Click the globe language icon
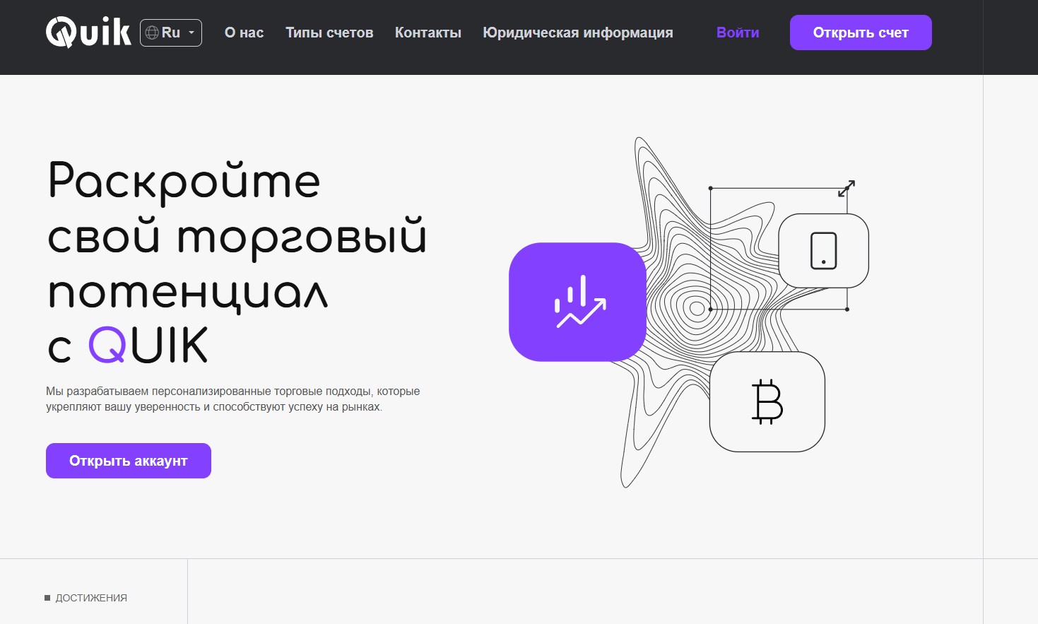This screenshot has width=1038, height=624. [x=151, y=32]
